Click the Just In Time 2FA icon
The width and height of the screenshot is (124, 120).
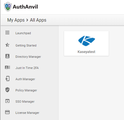(x=7, y=67)
